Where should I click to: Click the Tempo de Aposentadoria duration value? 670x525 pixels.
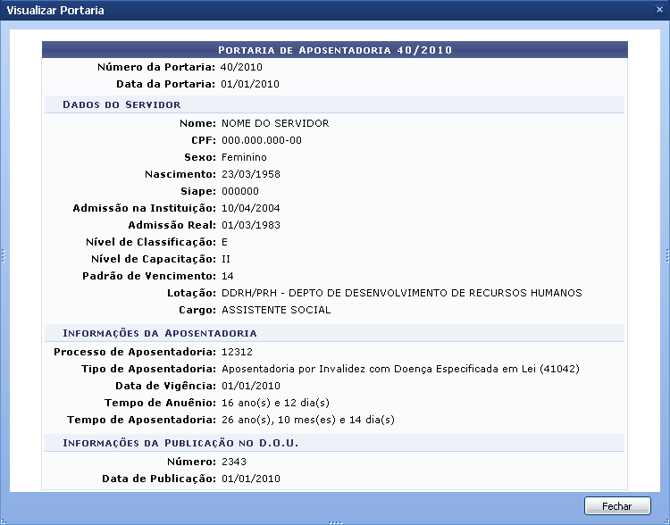click(x=307, y=420)
